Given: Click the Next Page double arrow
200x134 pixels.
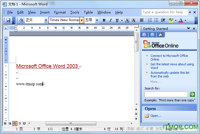Looking at the screenshot, I should coord(136,119).
